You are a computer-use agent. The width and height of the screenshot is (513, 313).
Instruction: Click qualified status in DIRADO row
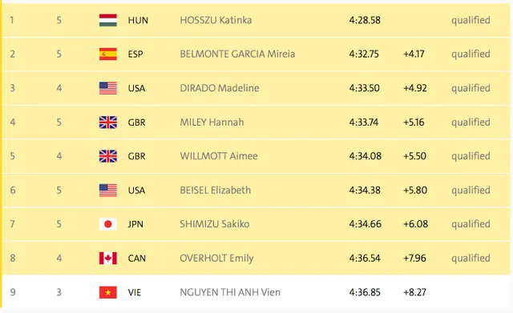point(471,88)
